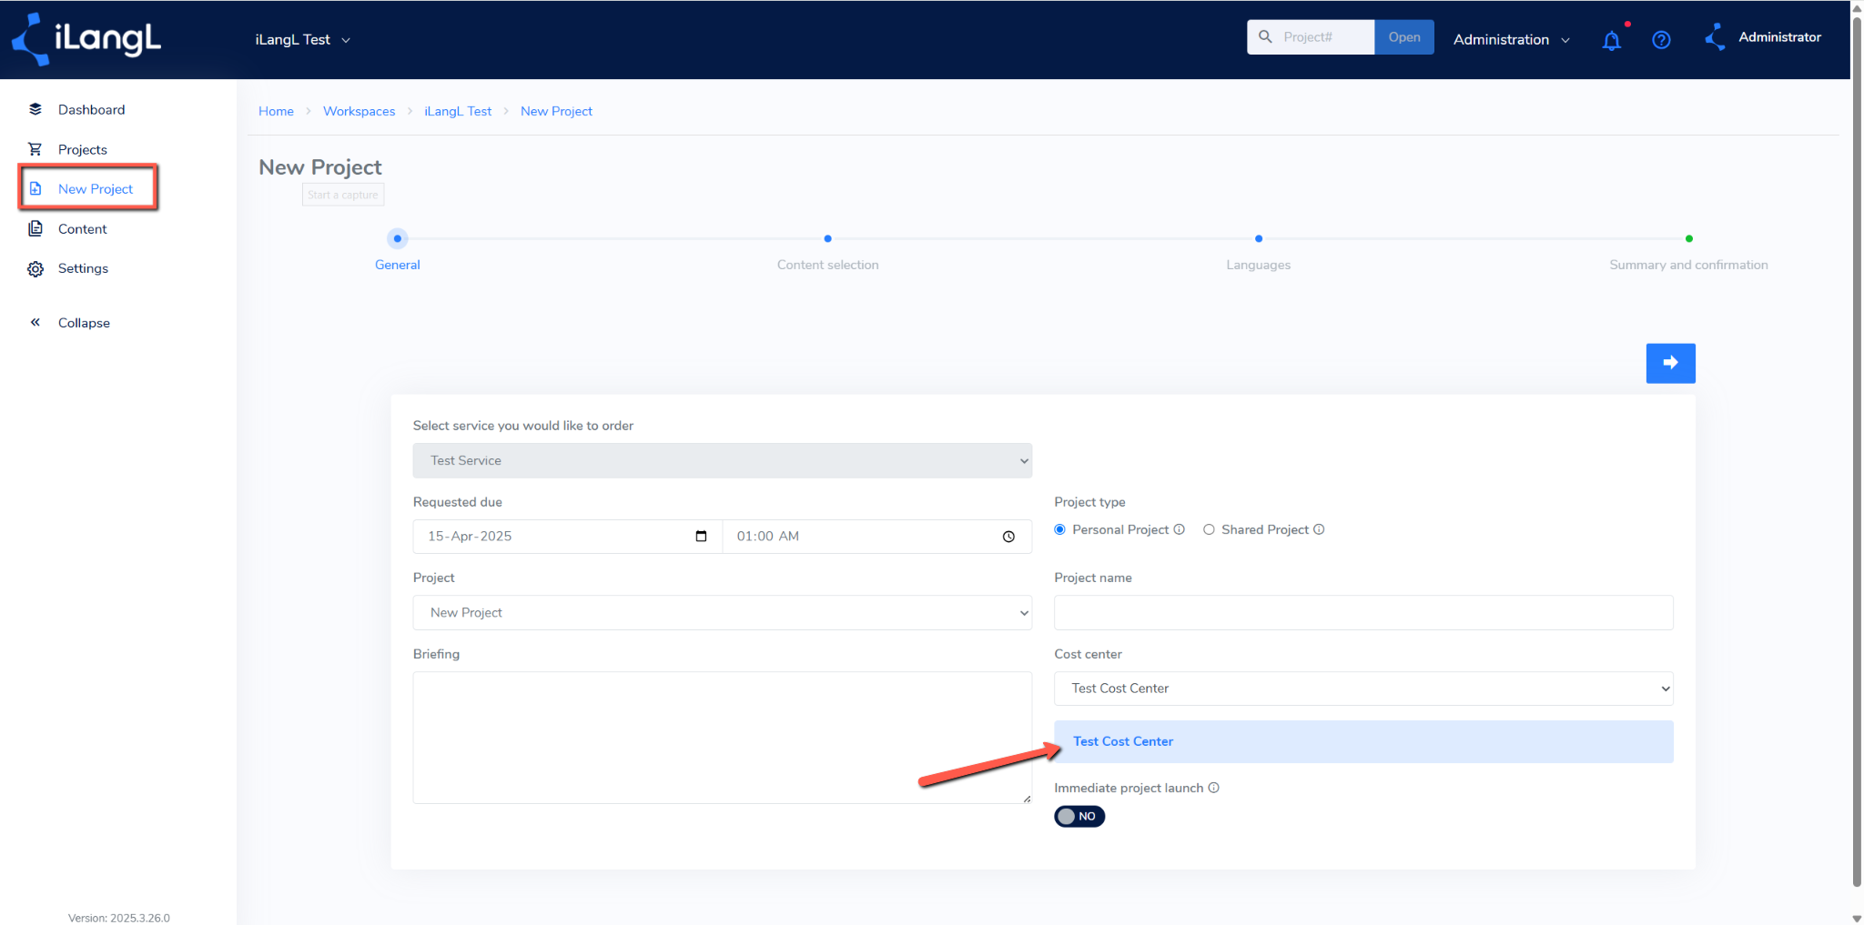The image size is (1864, 925).
Task: Open the help question mark icon
Action: point(1661,40)
